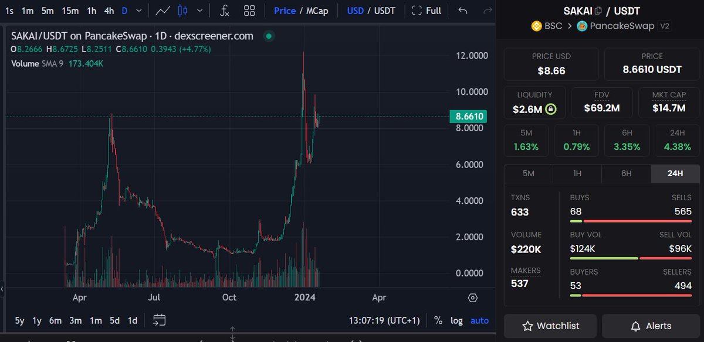The height and width of the screenshot is (342, 704).
Task: Click the chart panel resize arrows handle
Action: (233, 334)
